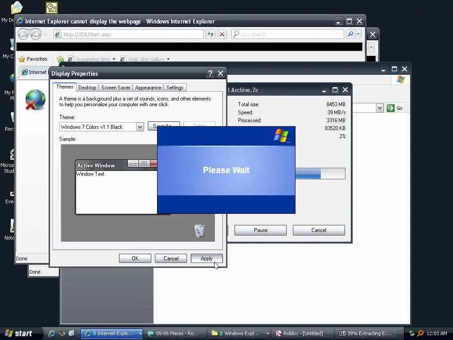Open the Roblox Untitled taskbar button
The image size is (453, 340).
coord(302,333)
